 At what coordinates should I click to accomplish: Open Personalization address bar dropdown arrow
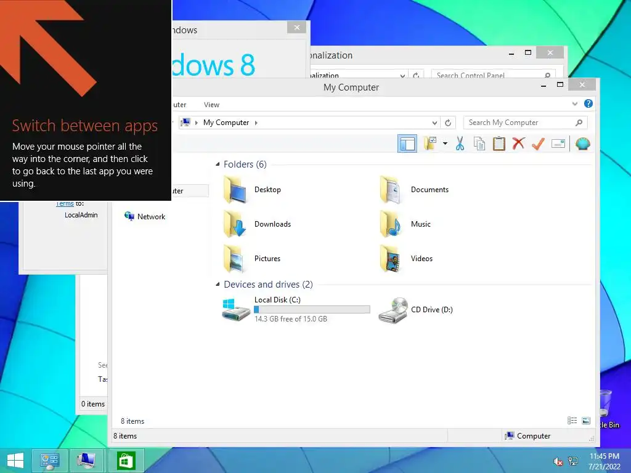coord(402,75)
